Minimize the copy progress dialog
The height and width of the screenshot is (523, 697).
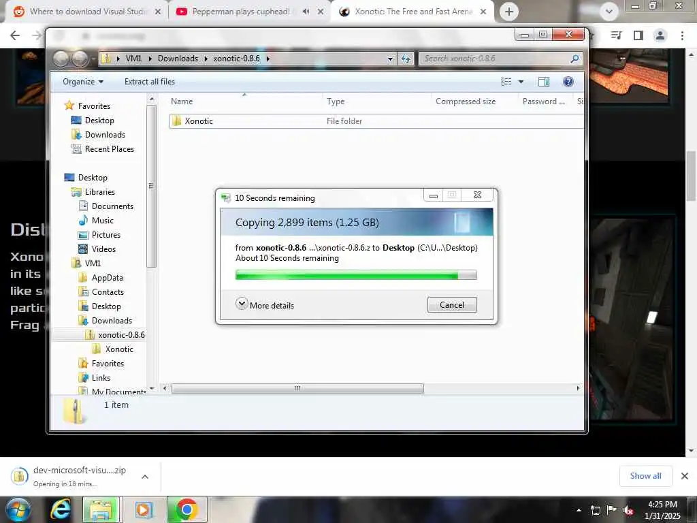coord(434,195)
